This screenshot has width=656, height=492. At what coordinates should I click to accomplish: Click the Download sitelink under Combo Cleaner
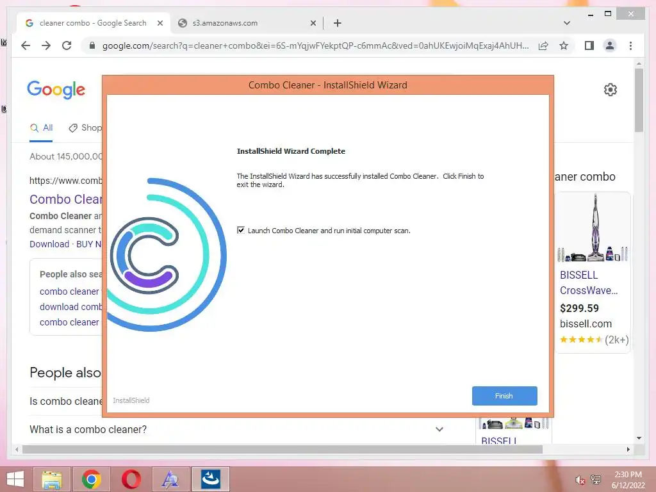coord(49,244)
